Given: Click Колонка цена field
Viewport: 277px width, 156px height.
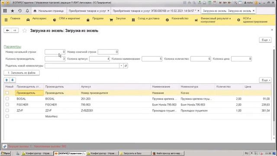Looking at the screenshot, I should point(242,59).
